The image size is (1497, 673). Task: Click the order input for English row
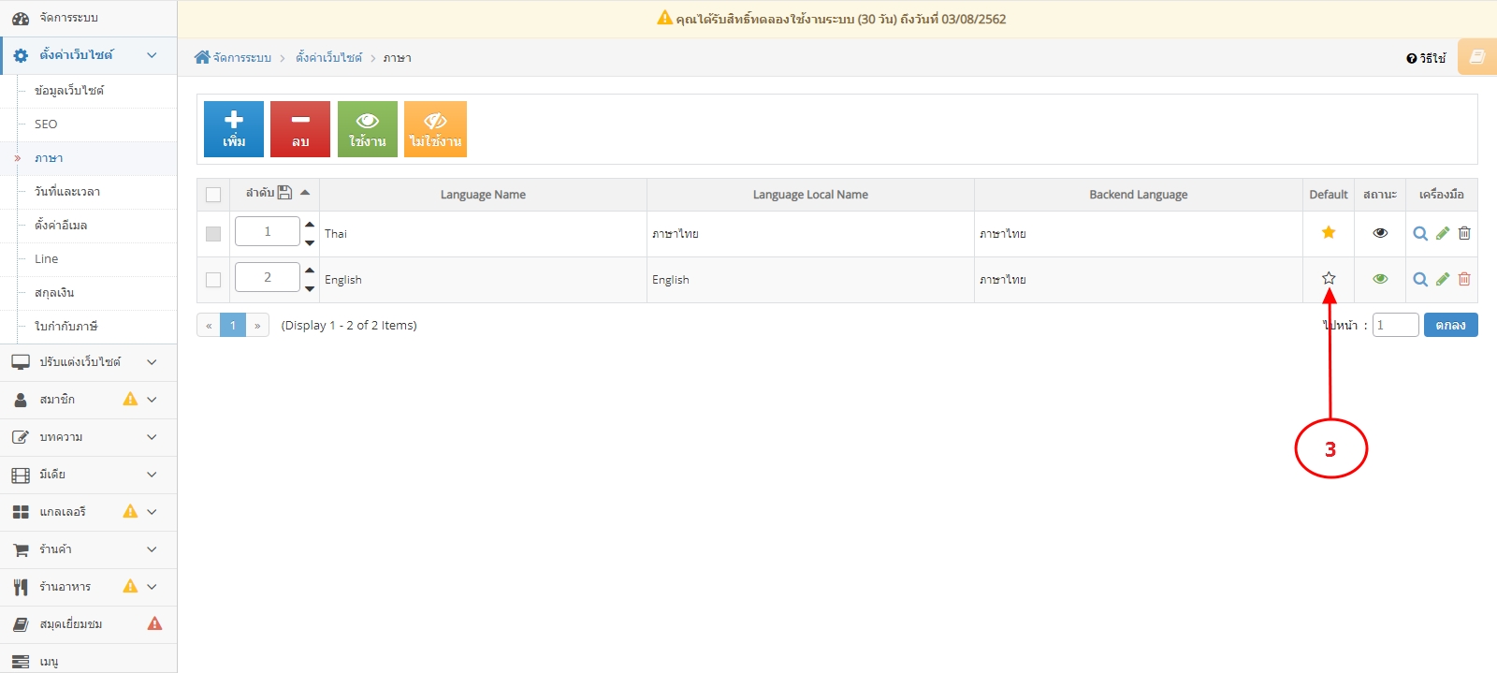268,277
